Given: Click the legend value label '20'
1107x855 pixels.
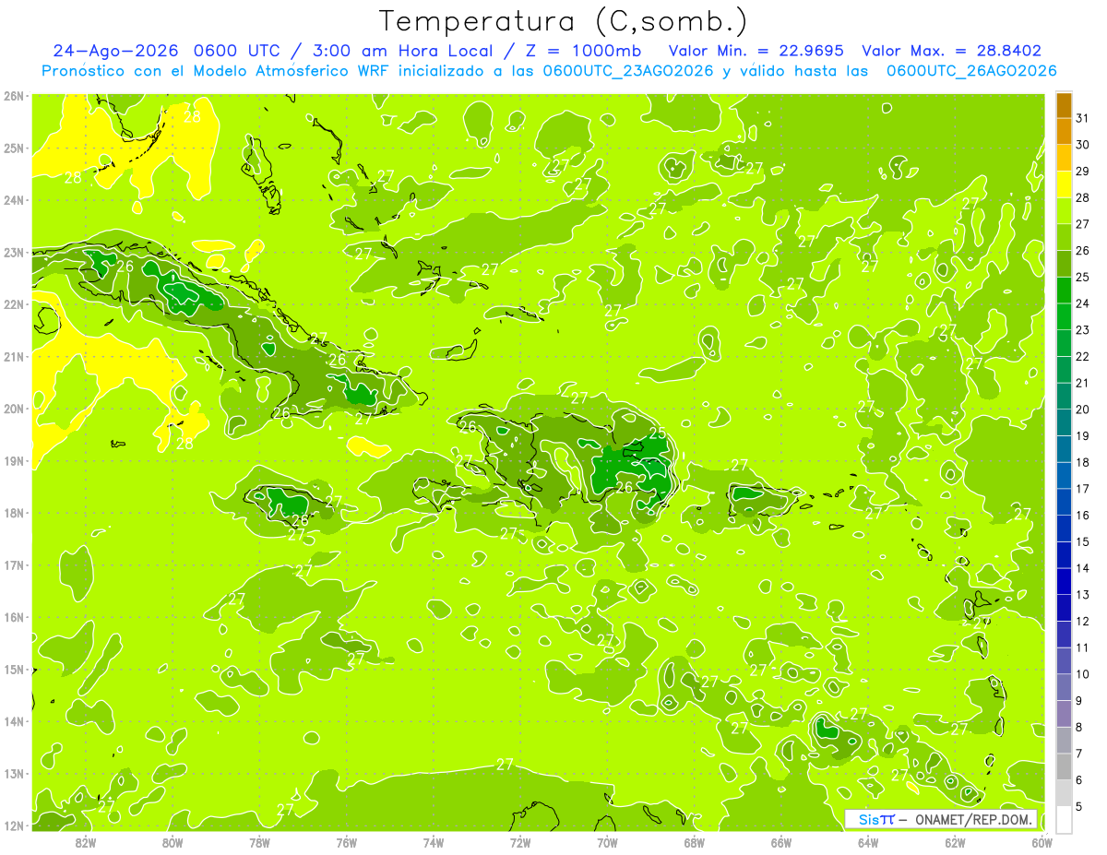Looking at the screenshot, I should tap(1083, 410).
